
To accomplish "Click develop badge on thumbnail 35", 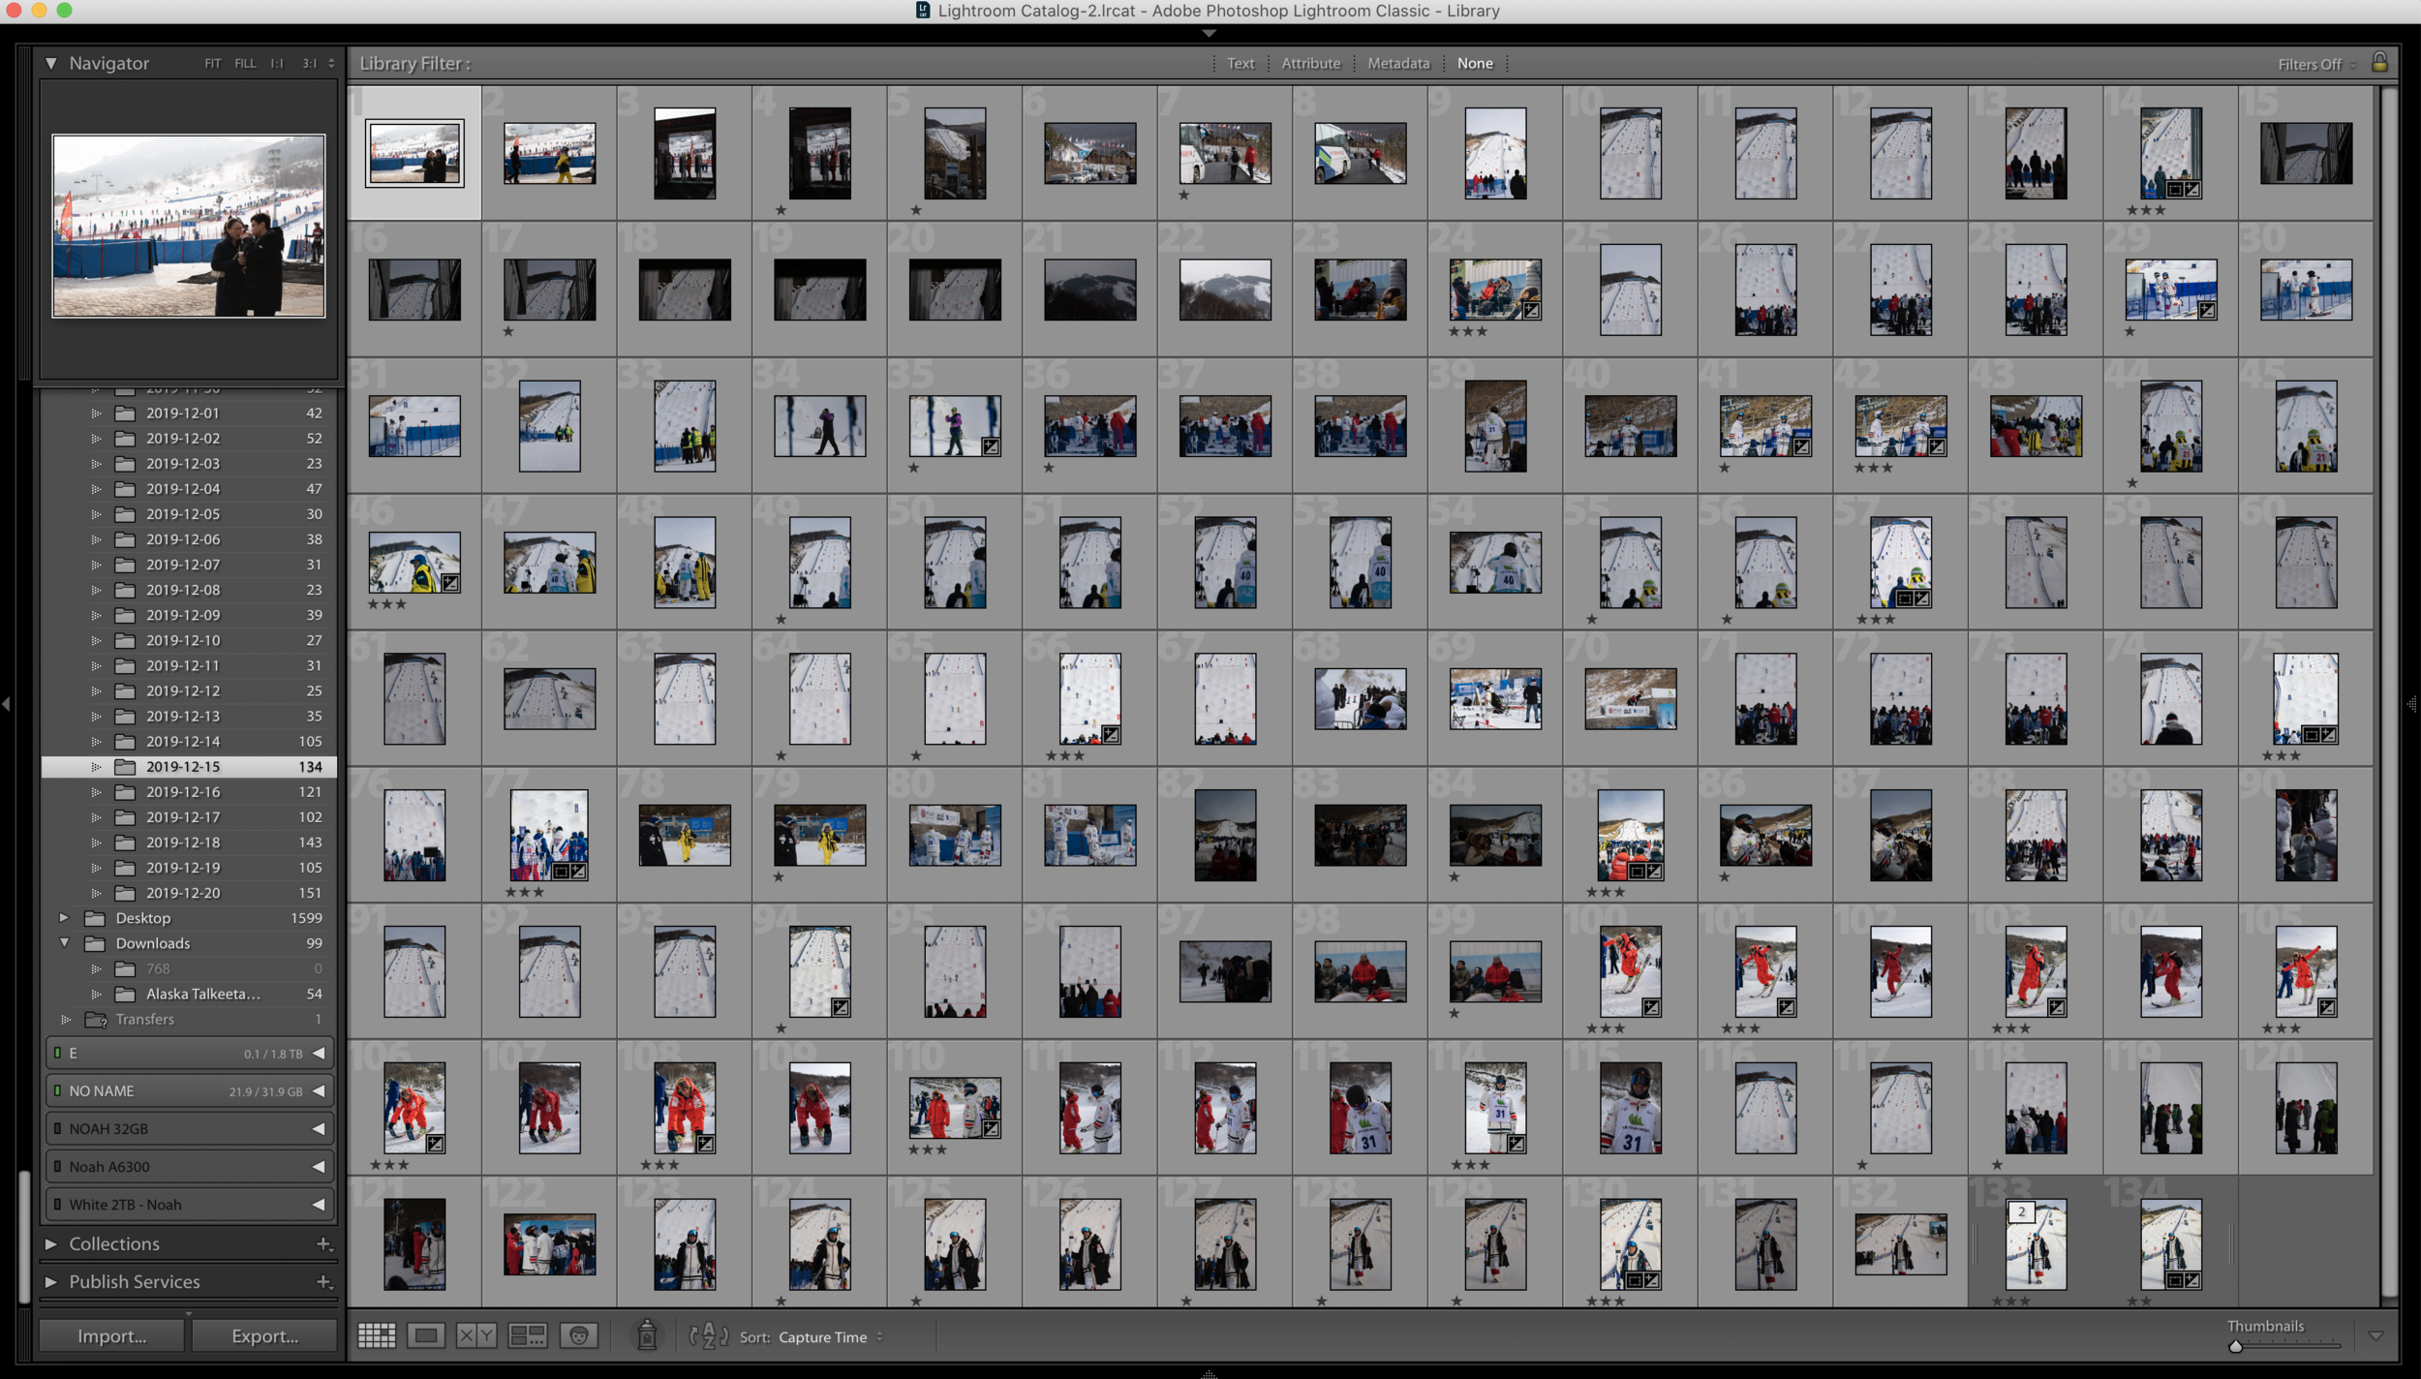I will (x=991, y=447).
